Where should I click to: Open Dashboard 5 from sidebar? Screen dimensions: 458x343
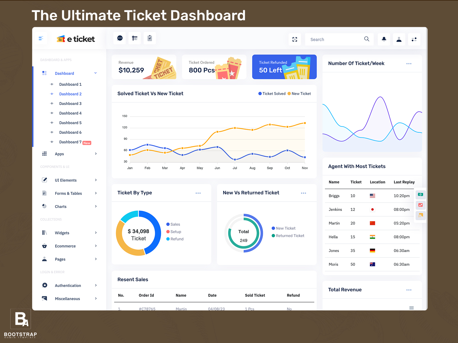[70, 123]
